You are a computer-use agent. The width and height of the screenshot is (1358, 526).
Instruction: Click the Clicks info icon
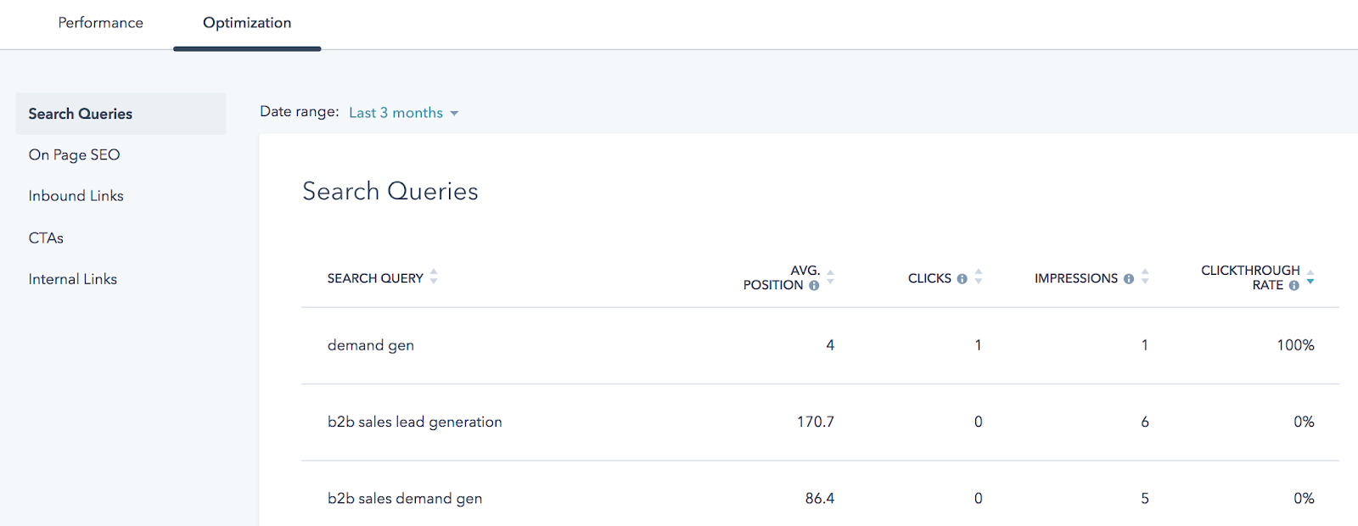point(962,279)
